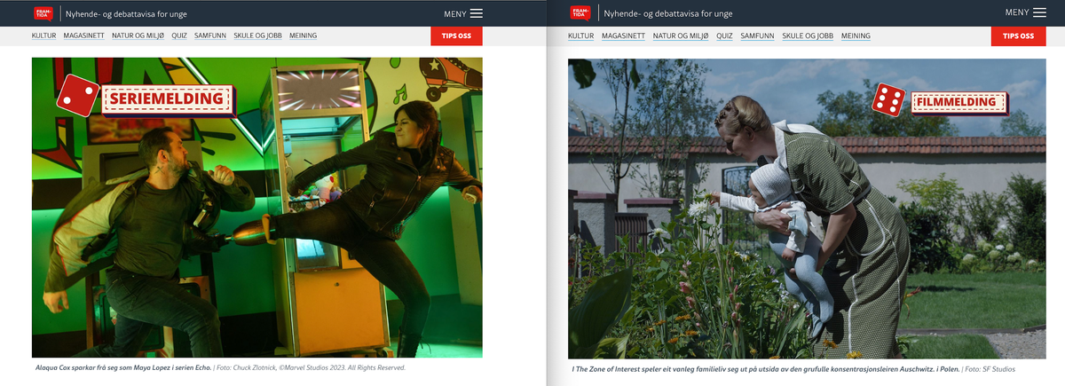Open the MENY hamburger icon on right page

[1039, 12]
